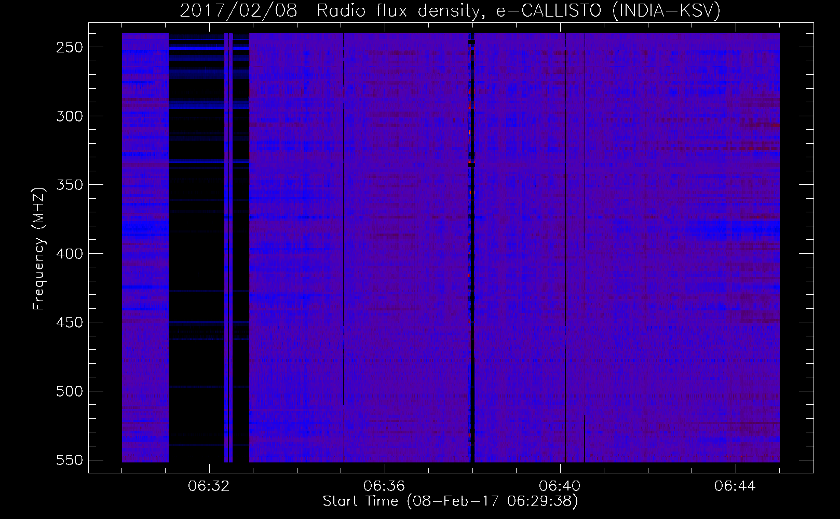The width and height of the screenshot is (840, 519).
Task: Click the 550 frequency tick label
Action: point(69,460)
